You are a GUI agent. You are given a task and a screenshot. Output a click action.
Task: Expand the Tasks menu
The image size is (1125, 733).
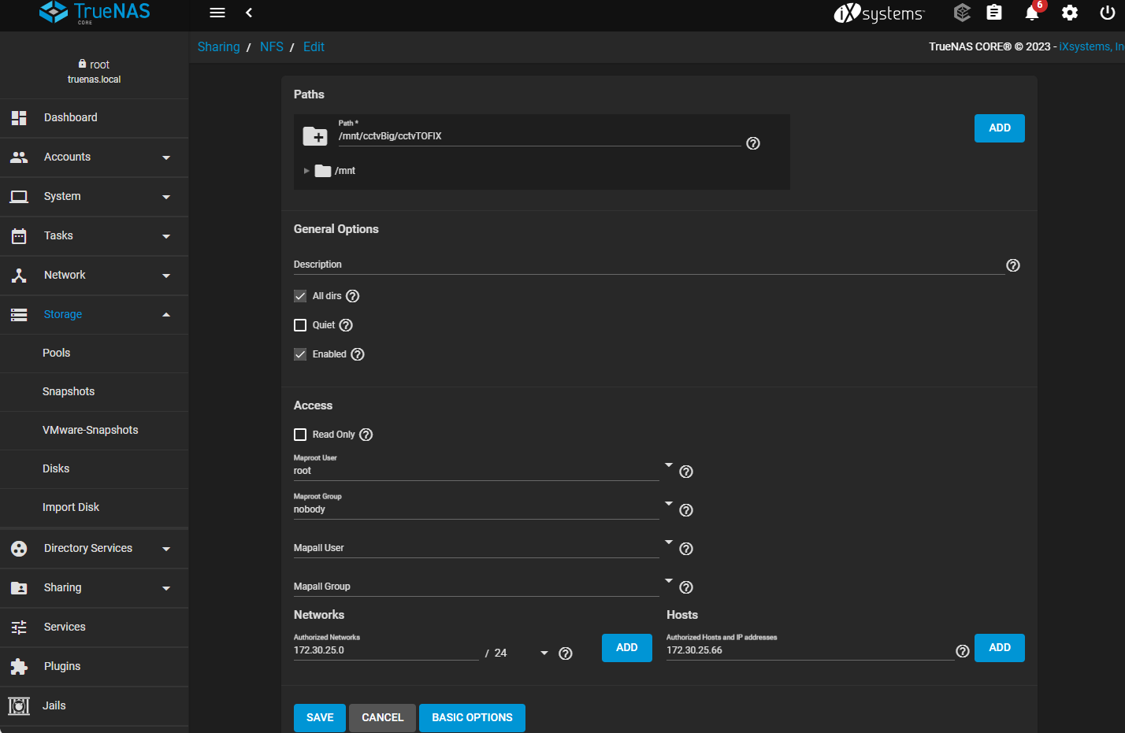(x=95, y=236)
